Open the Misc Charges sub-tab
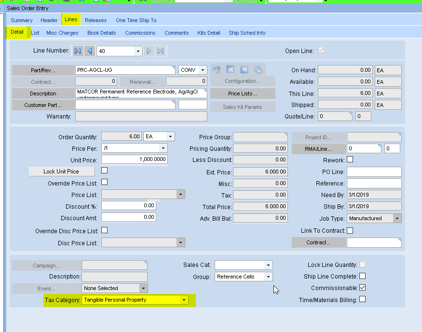The width and height of the screenshot is (422, 332). (62, 33)
